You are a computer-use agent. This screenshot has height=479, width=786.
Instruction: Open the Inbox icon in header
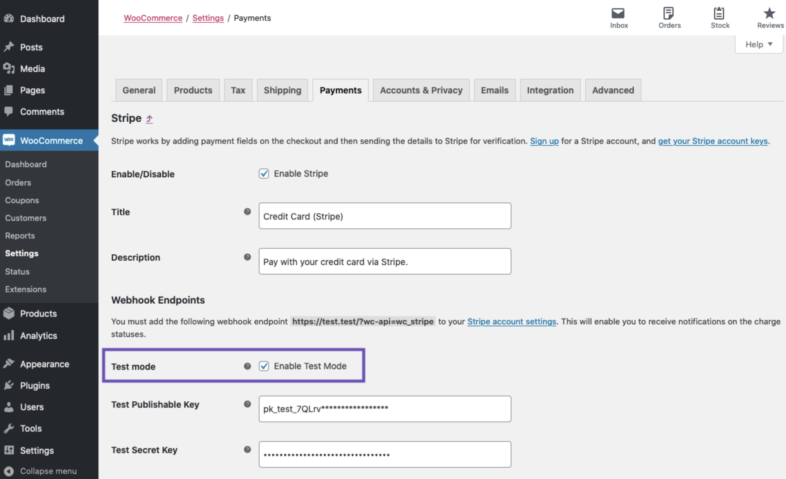[618, 14]
